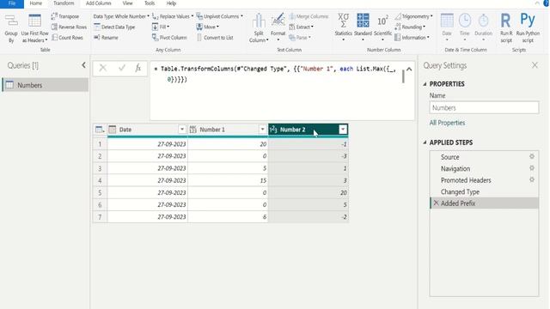Switch to the Home tab

coord(36,3)
